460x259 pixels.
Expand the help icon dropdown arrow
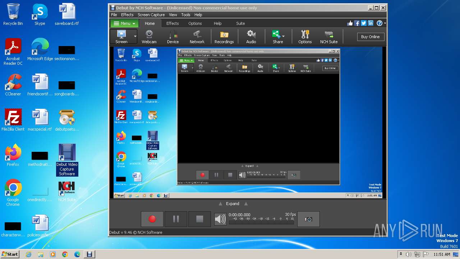385,23
